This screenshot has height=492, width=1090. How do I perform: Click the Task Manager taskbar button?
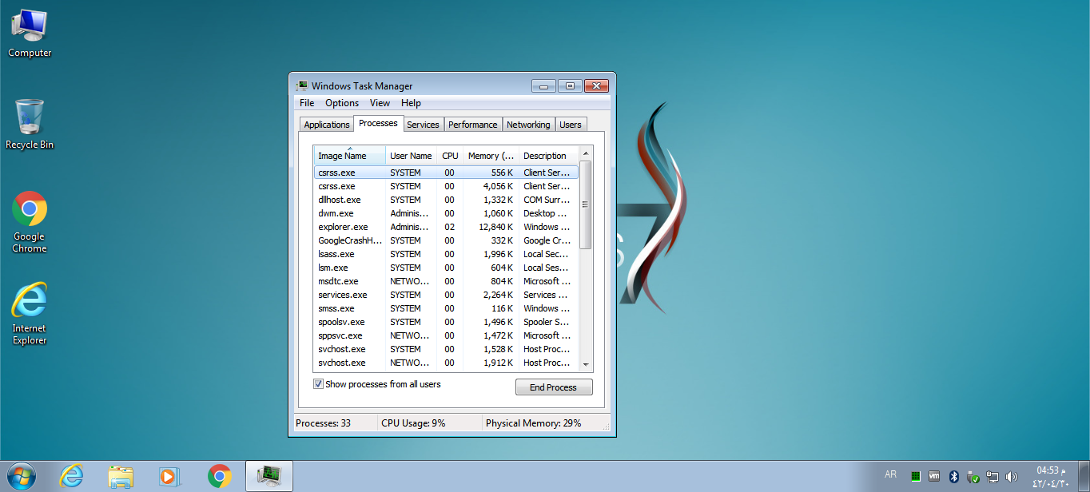[x=269, y=476]
